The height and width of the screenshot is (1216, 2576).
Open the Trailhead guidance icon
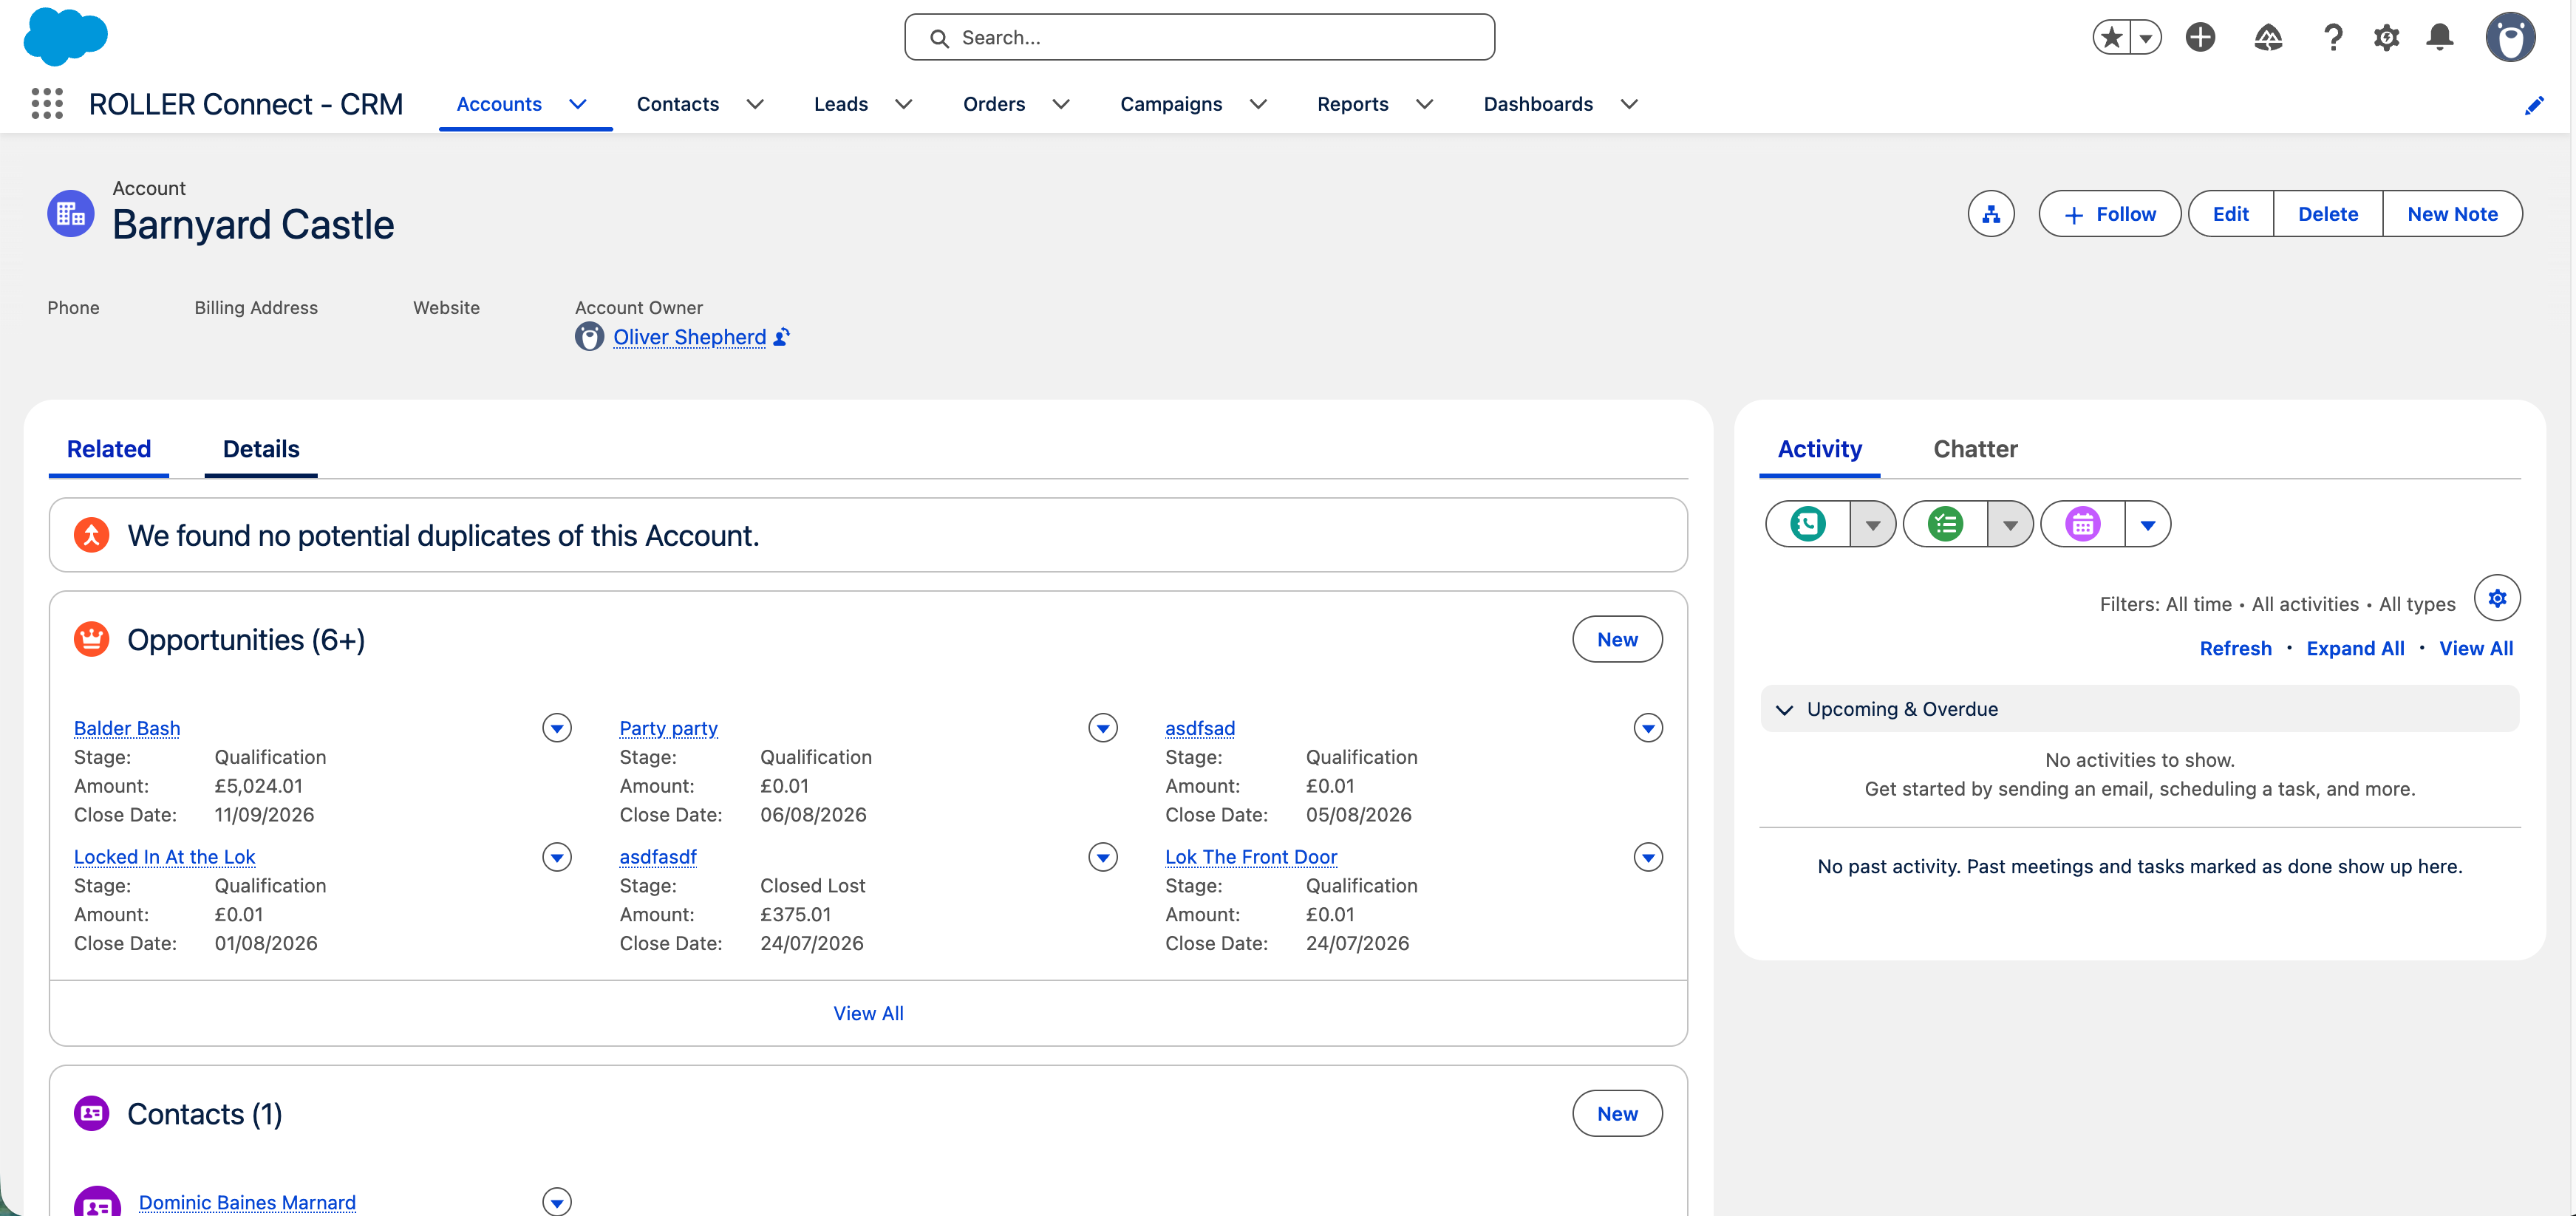[x=2268, y=37]
